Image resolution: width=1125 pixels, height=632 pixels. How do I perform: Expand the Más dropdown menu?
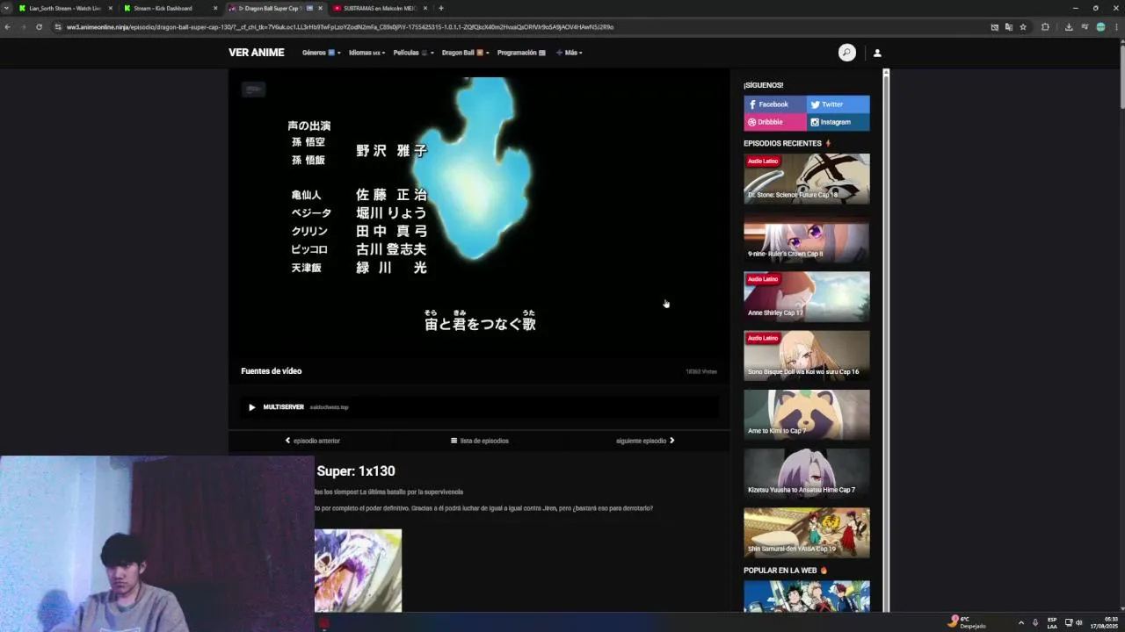tap(570, 53)
